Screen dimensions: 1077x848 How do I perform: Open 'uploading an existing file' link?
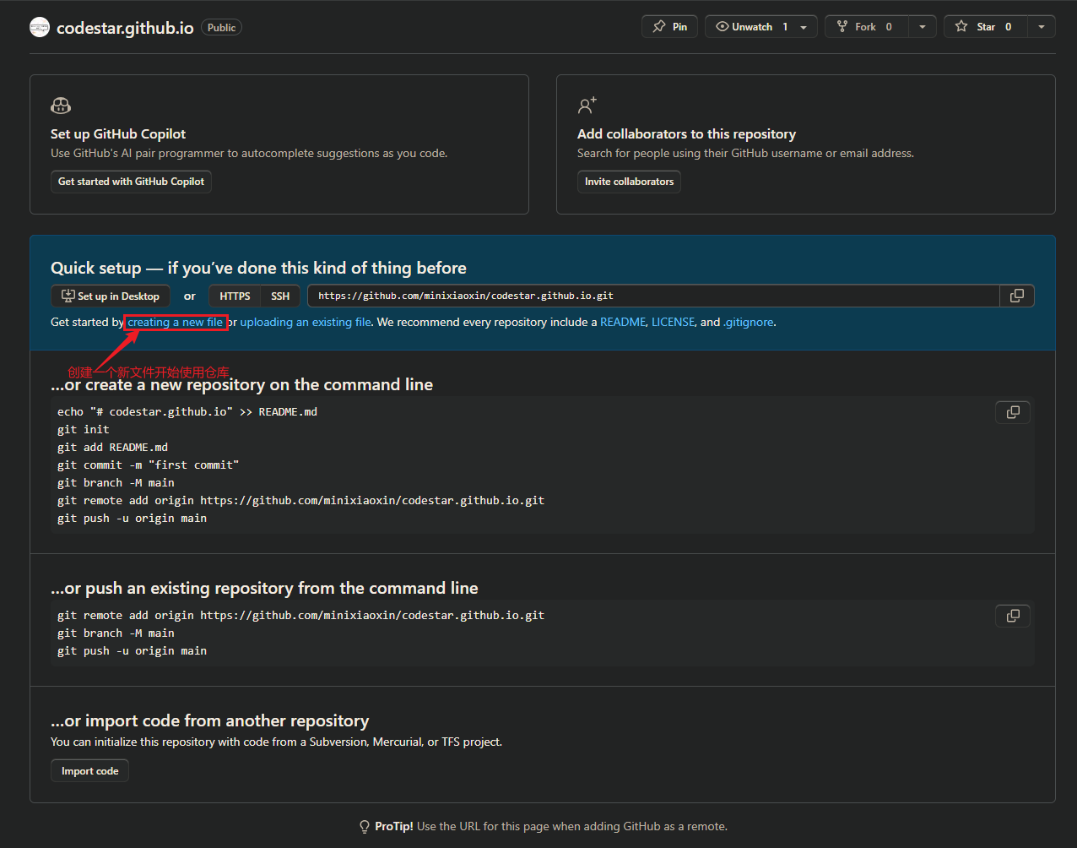306,322
